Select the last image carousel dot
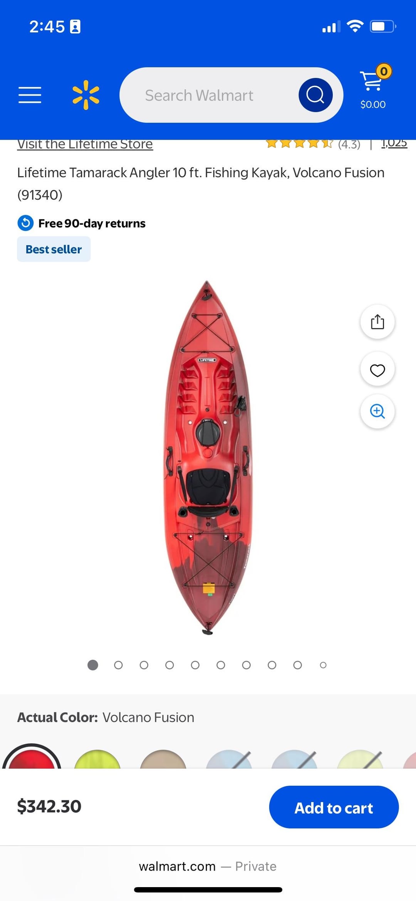 pyautogui.click(x=323, y=665)
